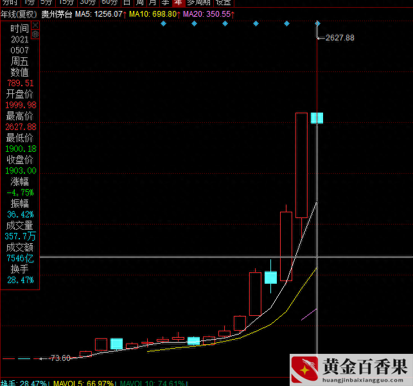This screenshot has width=413, height=386.
Task: Click the MA20: 350.55 indicator
Action: pos(209,14)
